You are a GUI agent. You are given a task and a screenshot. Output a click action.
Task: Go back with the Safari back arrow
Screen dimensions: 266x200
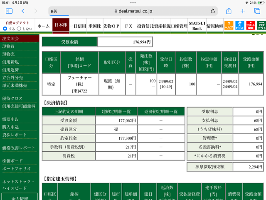tap(23, 11)
